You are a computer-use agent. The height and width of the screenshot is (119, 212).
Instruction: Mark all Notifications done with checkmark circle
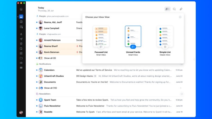coord(182,64)
